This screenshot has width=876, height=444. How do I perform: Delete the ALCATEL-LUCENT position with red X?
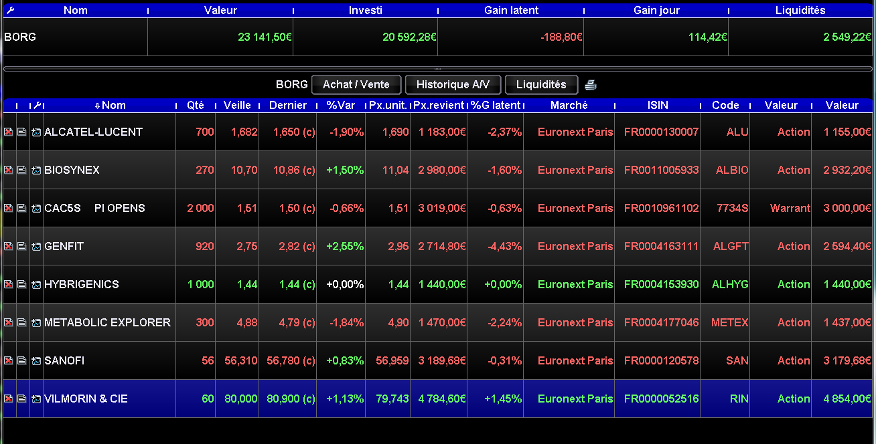click(8, 132)
